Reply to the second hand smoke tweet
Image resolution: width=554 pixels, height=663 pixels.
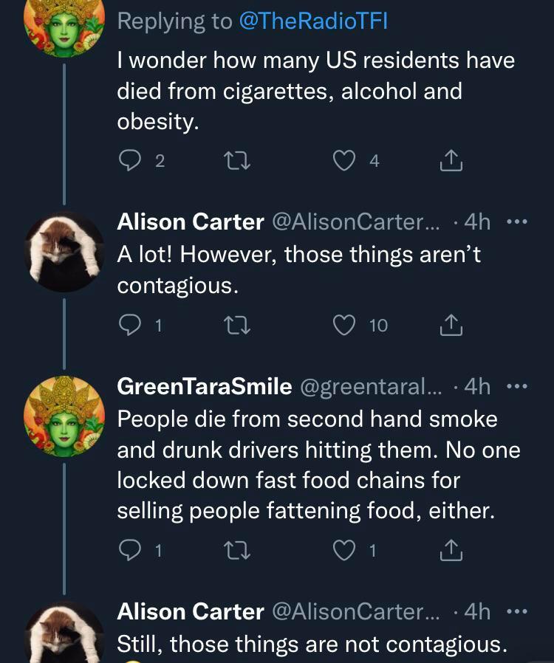[x=129, y=550]
